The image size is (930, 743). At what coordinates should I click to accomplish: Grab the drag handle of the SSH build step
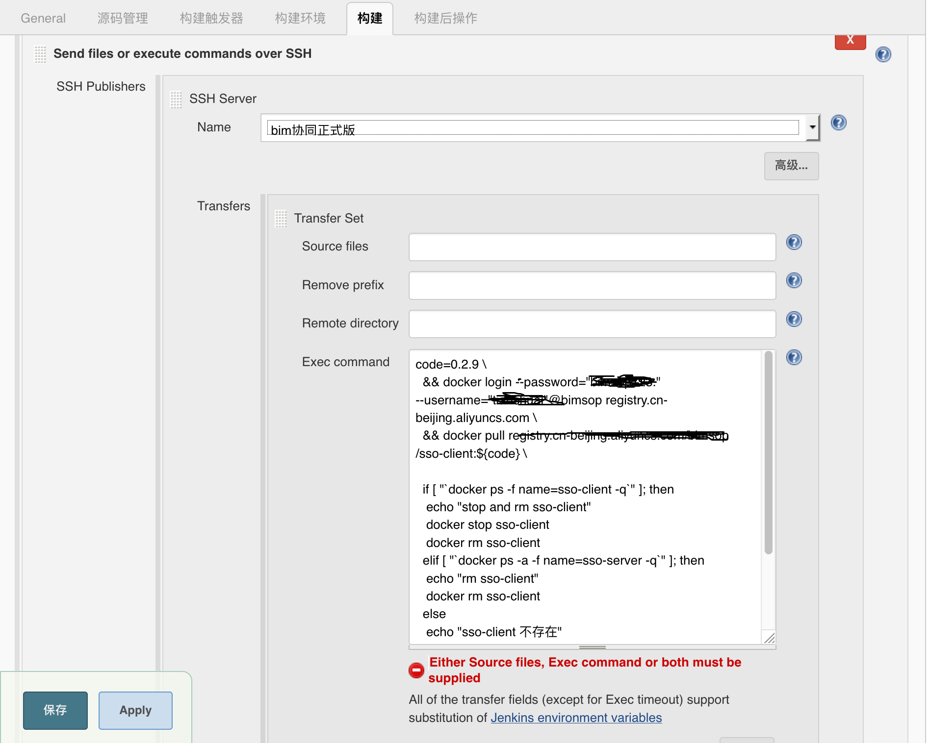pyautogui.click(x=40, y=54)
